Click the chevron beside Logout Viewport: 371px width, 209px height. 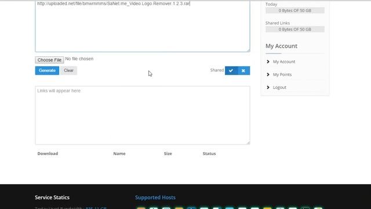tap(268, 87)
